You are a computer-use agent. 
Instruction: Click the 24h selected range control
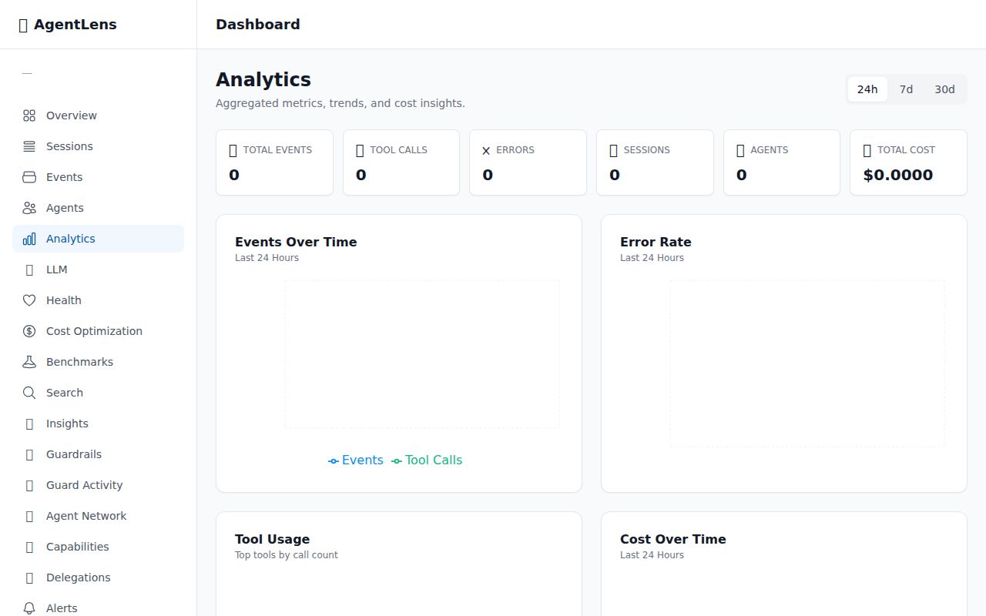pos(867,89)
